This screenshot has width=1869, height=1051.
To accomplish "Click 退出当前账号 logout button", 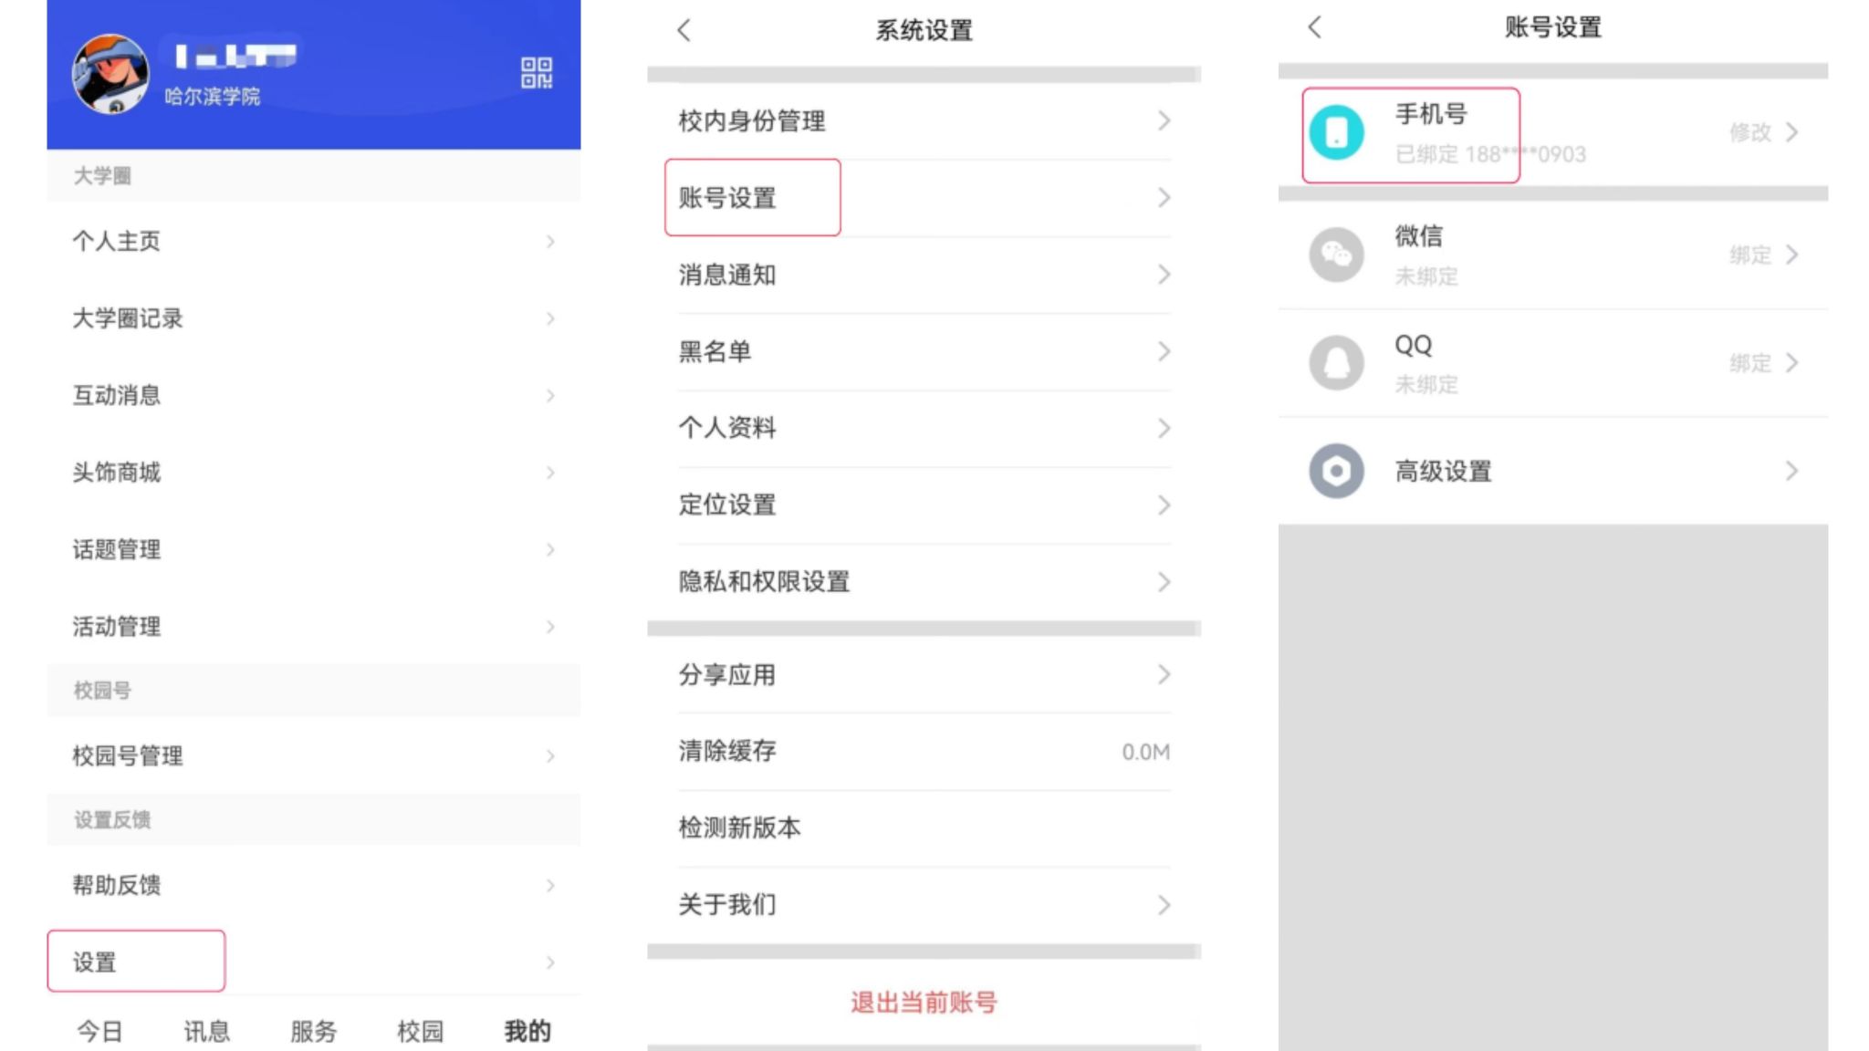I will (924, 1003).
